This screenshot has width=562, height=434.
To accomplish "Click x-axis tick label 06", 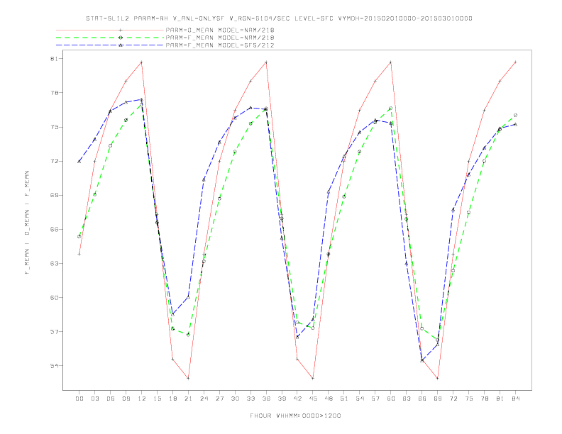I will click(x=111, y=399).
